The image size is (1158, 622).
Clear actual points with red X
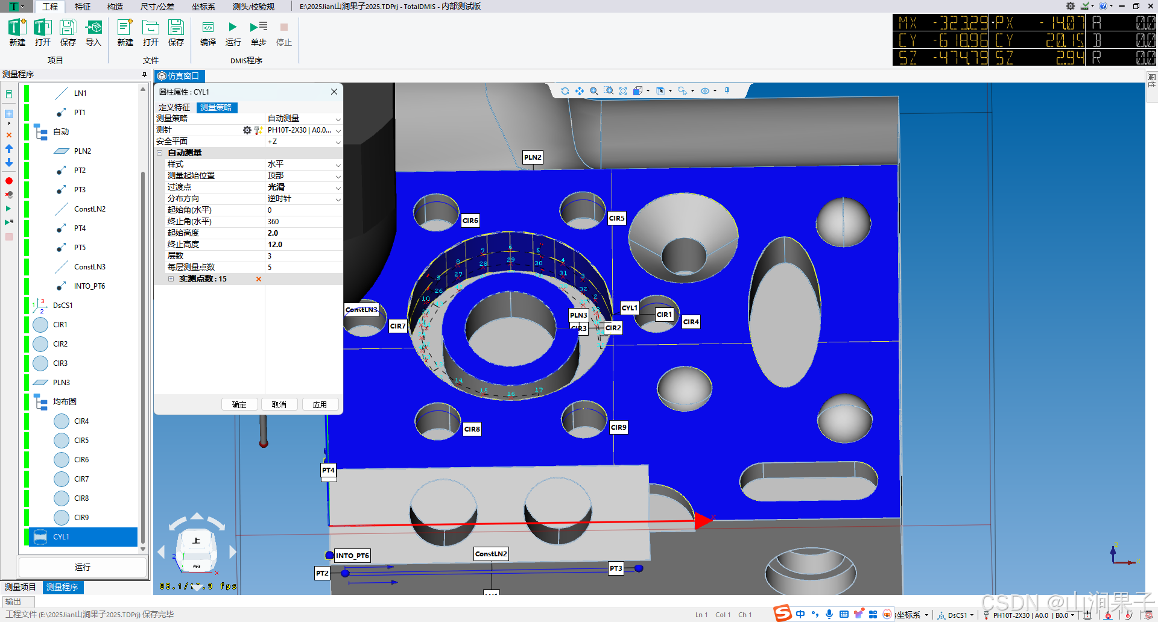point(259,279)
